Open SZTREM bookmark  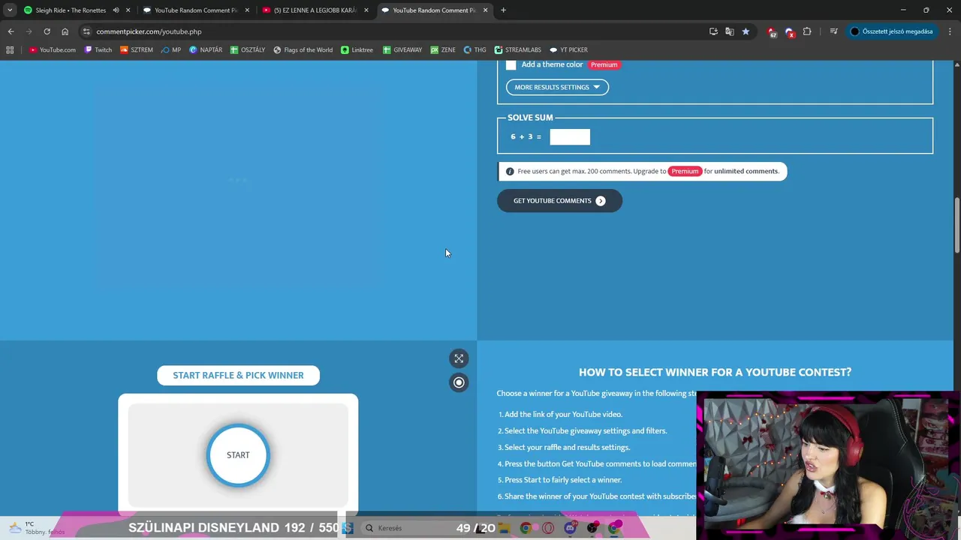click(136, 50)
